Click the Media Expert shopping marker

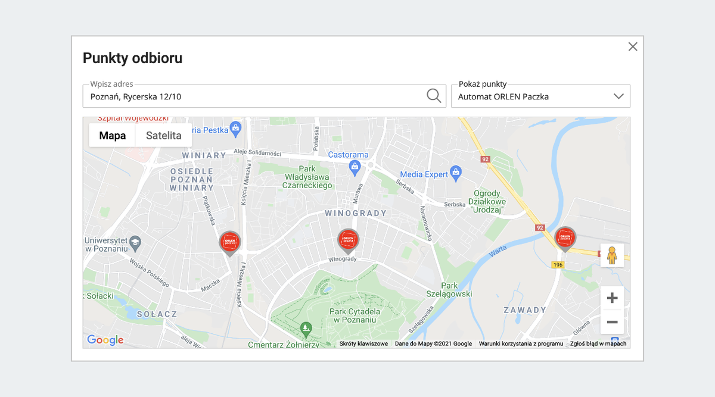[x=456, y=173]
